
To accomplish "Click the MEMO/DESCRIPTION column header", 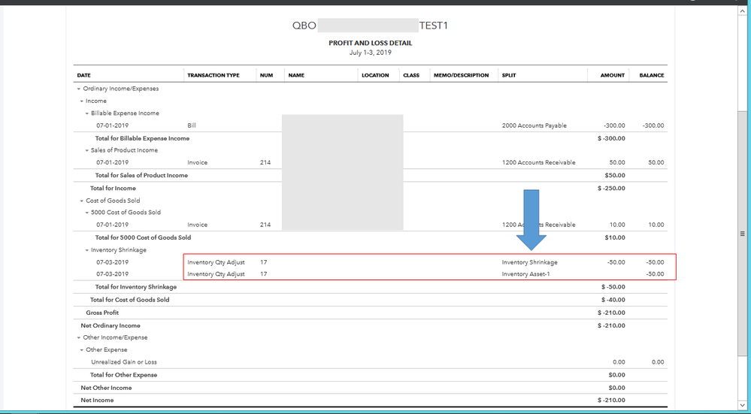I will coord(462,76).
